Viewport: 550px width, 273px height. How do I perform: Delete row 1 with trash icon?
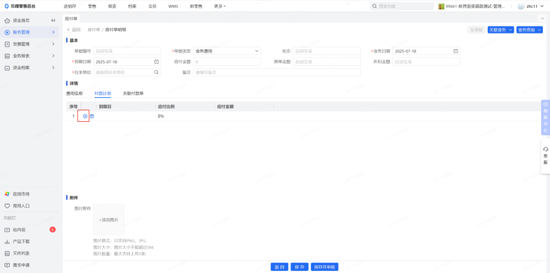[x=92, y=116]
